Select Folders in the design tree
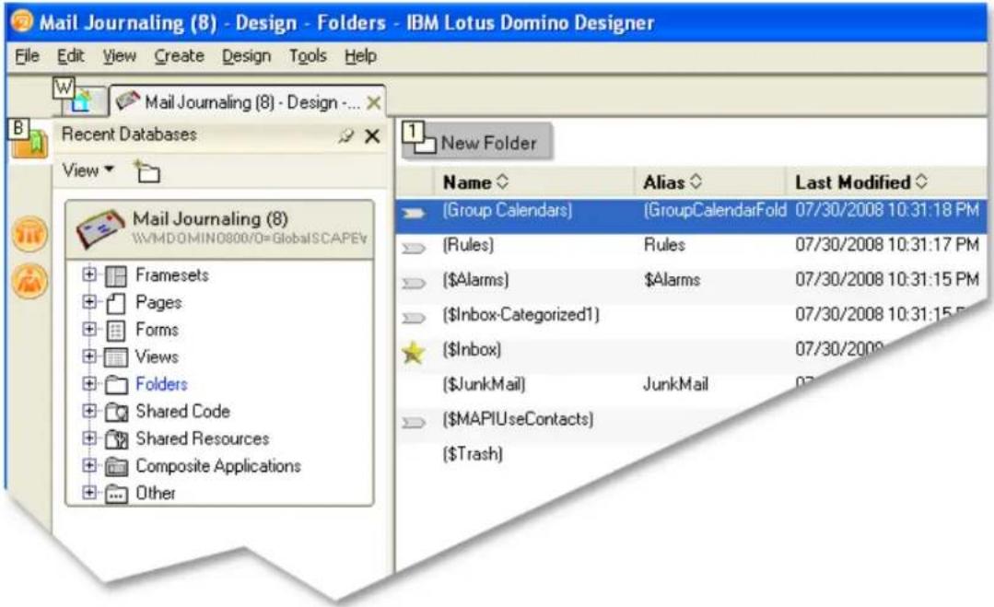 click(x=161, y=384)
